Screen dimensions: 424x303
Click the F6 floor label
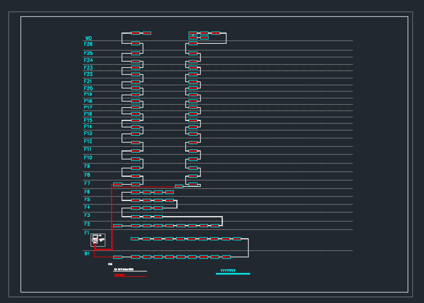[87, 191]
